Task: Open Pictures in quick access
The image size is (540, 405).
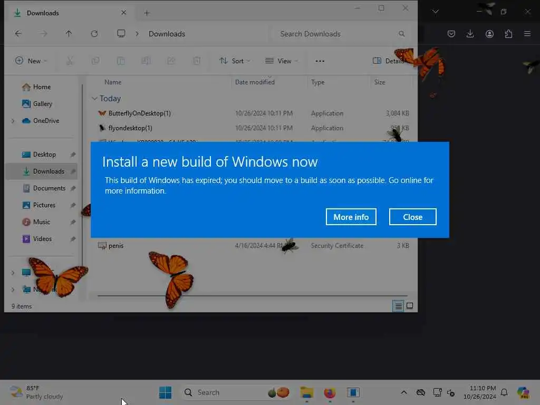Action: [x=44, y=205]
